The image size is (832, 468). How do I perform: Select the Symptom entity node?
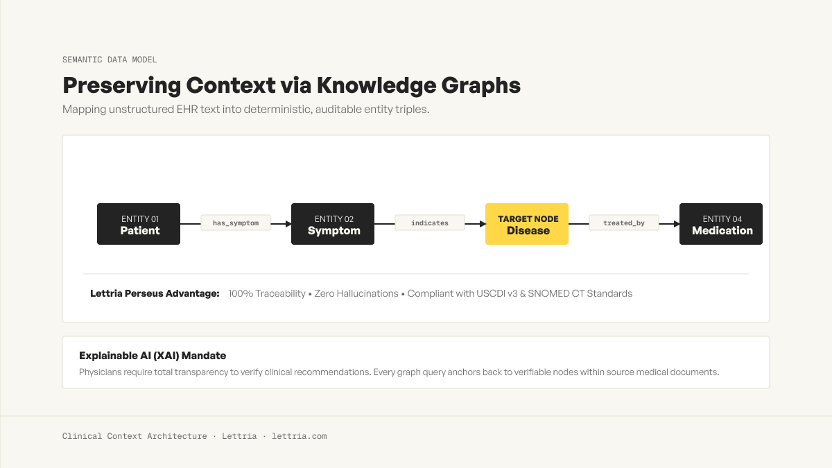[x=333, y=224]
